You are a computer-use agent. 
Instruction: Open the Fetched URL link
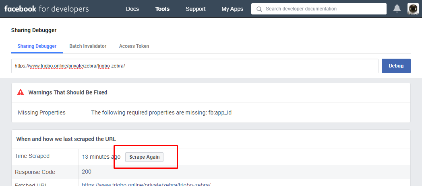click(x=146, y=184)
